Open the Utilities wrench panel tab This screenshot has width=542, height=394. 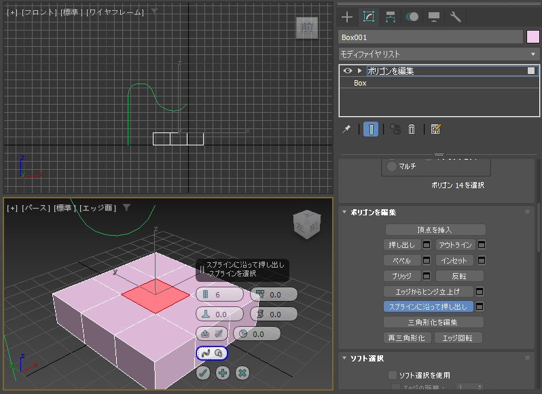456,17
